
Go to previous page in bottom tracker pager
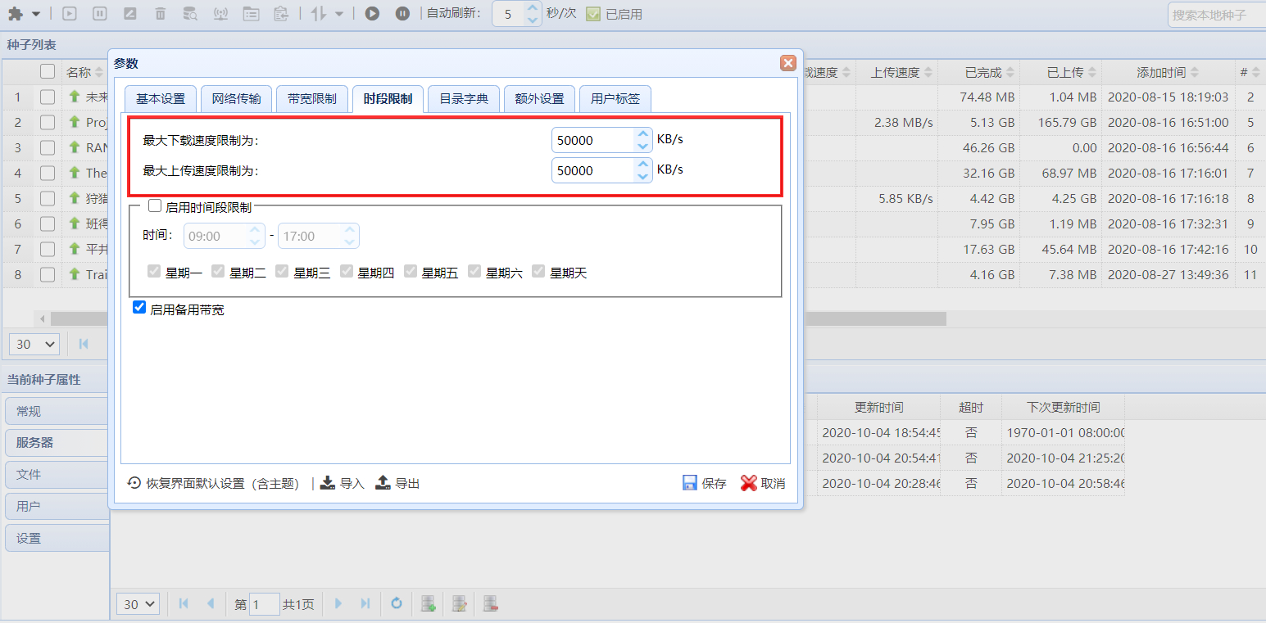pyautogui.click(x=211, y=604)
